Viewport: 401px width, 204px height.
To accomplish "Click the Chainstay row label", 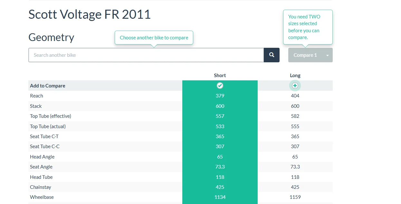I will [x=41, y=187].
